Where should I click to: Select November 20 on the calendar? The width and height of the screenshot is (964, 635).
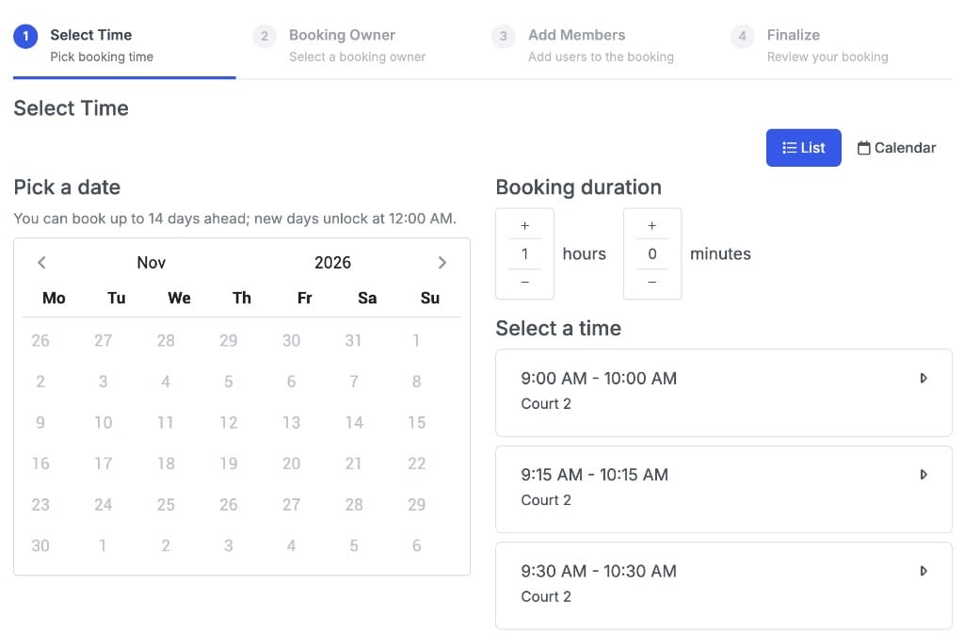pos(291,464)
